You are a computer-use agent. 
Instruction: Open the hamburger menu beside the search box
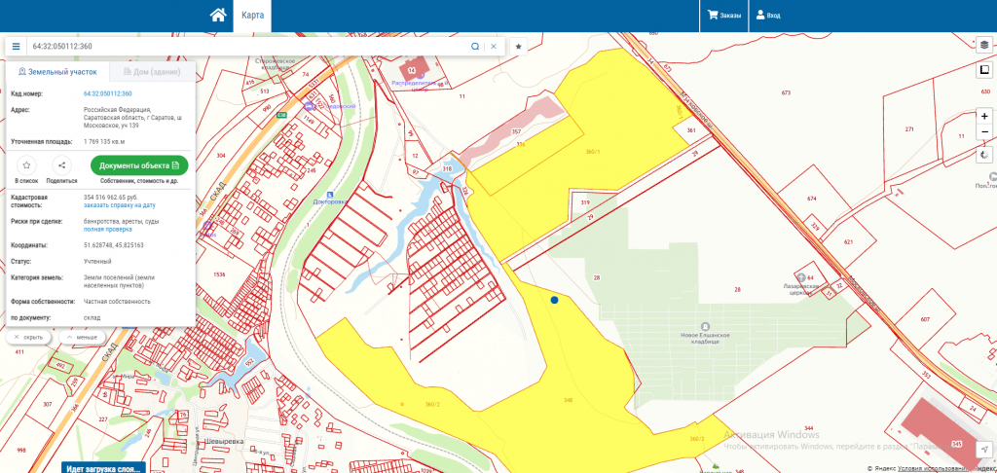point(16,47)
